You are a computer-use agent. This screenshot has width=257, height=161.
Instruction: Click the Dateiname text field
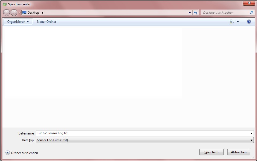(143, 133)
